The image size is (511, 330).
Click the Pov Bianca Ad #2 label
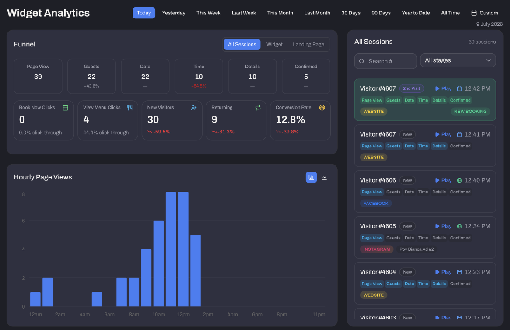coord(416,249)
